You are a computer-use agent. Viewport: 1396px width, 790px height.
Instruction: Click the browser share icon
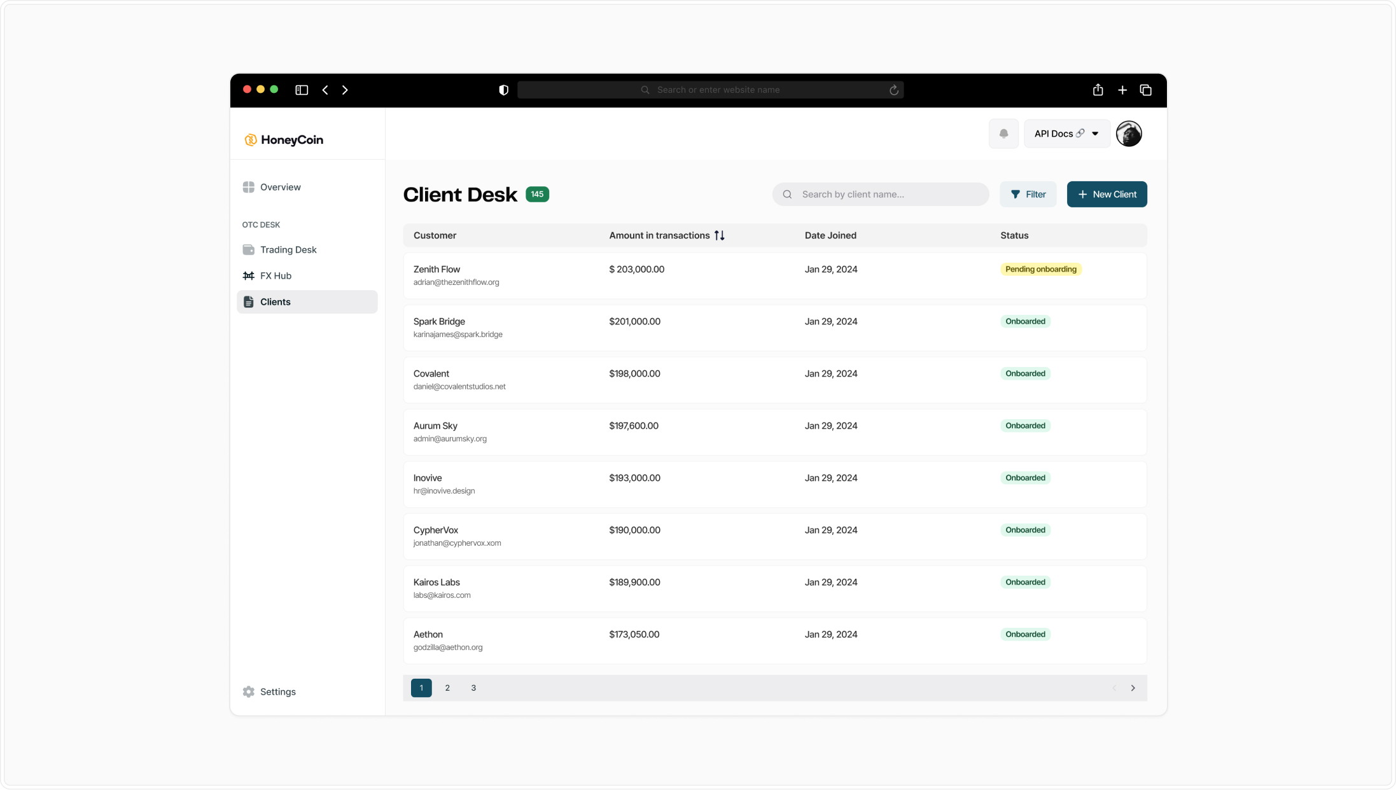1098,90
